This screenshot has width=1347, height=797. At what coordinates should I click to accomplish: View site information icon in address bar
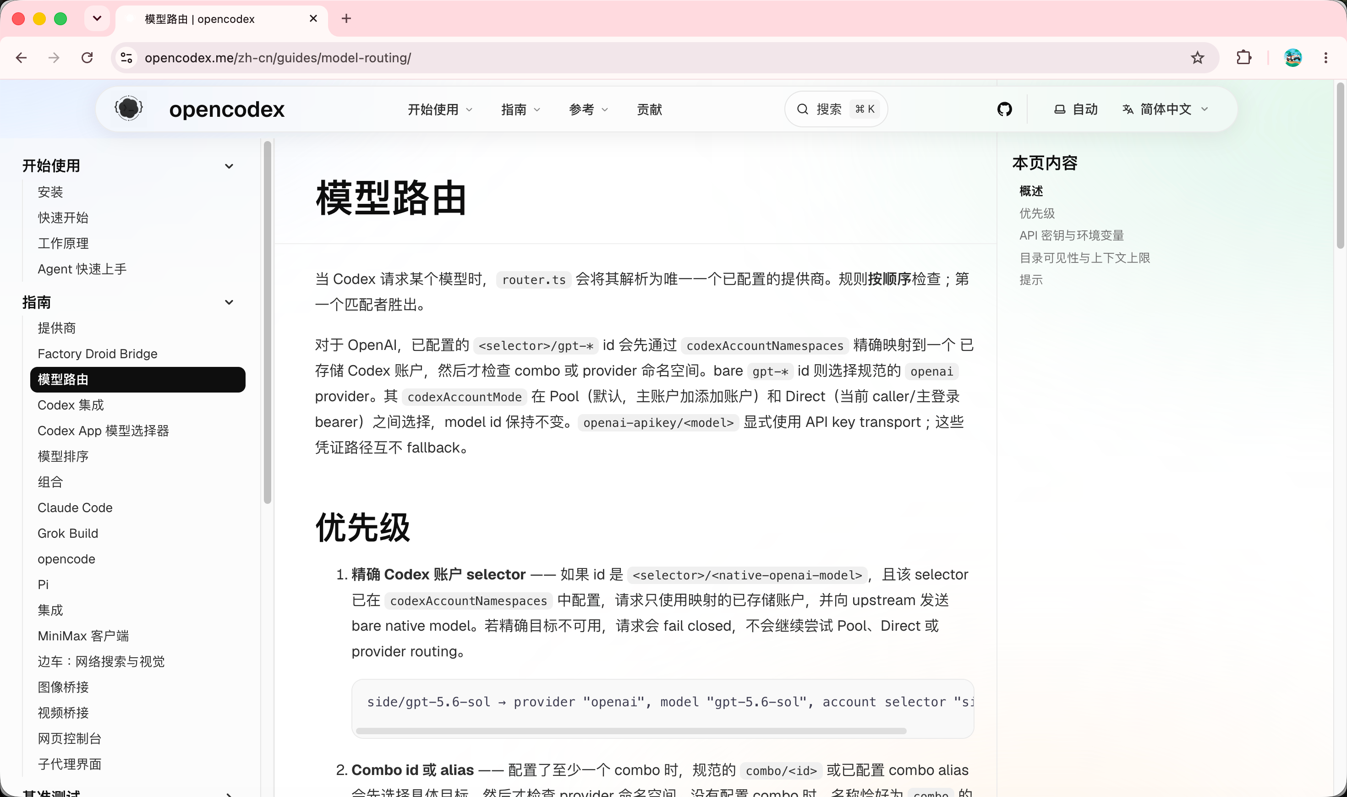pos(126,57)
